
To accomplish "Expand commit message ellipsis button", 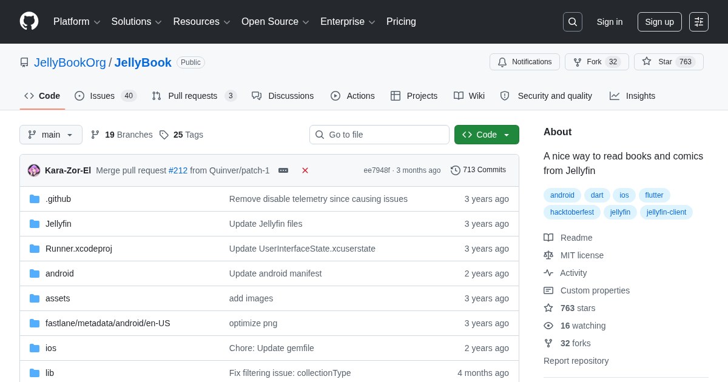I will tap(283, 170).
